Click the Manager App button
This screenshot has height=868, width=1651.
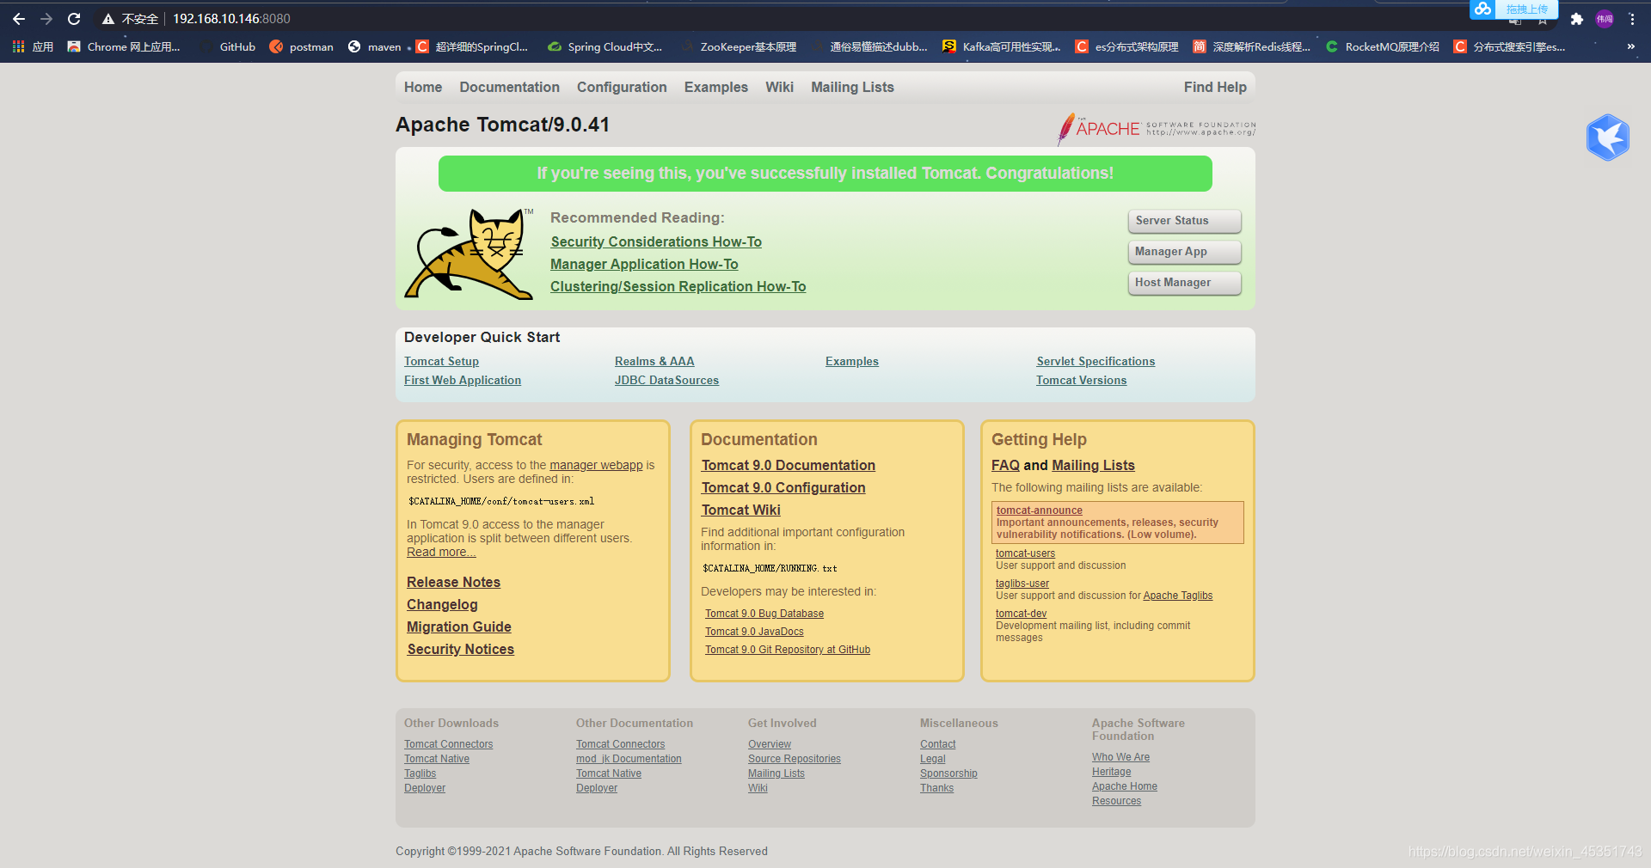(1185, 252)
